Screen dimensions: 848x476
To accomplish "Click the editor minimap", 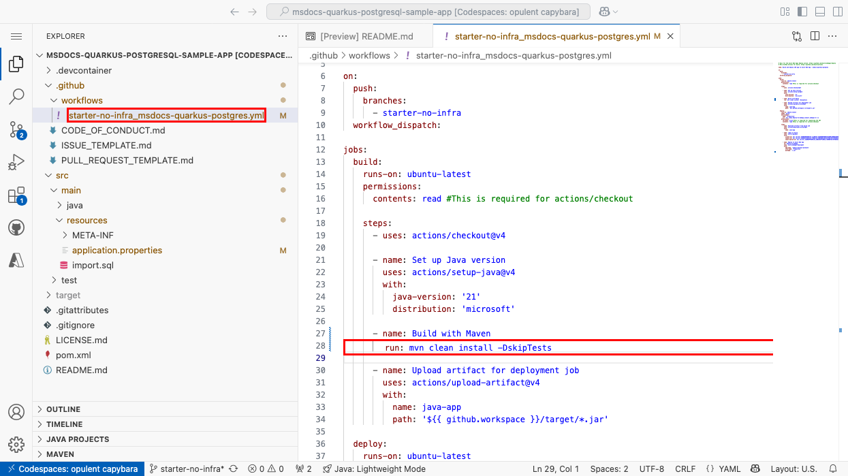I will (807, 109).
